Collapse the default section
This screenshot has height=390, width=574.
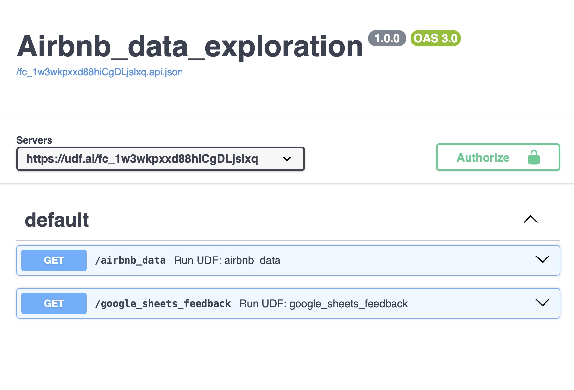point(531,219)
